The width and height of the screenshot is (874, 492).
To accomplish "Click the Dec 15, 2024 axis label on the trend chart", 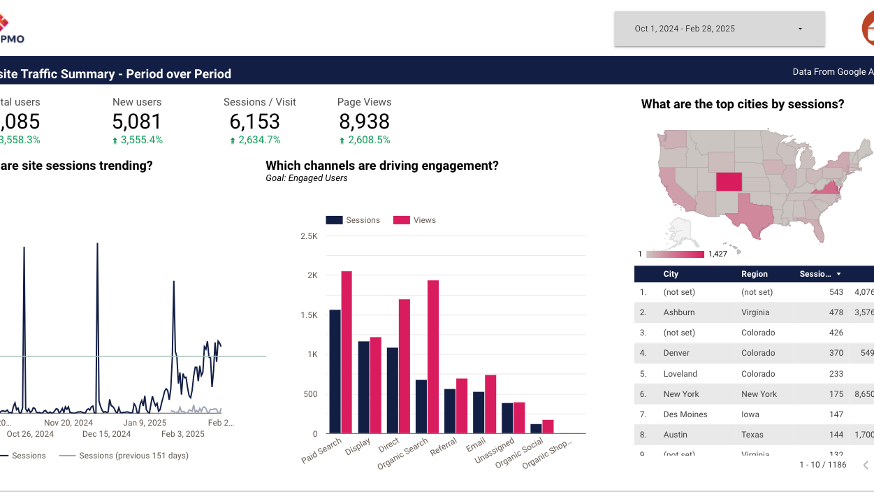I will point(106,434).
